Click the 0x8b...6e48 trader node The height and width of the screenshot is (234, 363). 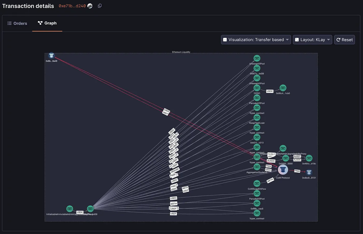pyautogui.click(x=51, y=55)
